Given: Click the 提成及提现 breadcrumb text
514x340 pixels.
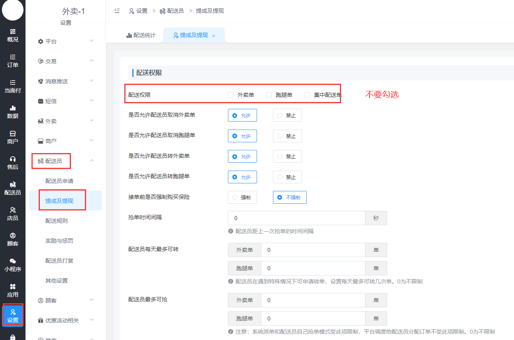Looking at the screenshot, I should [x=210, y=11].
